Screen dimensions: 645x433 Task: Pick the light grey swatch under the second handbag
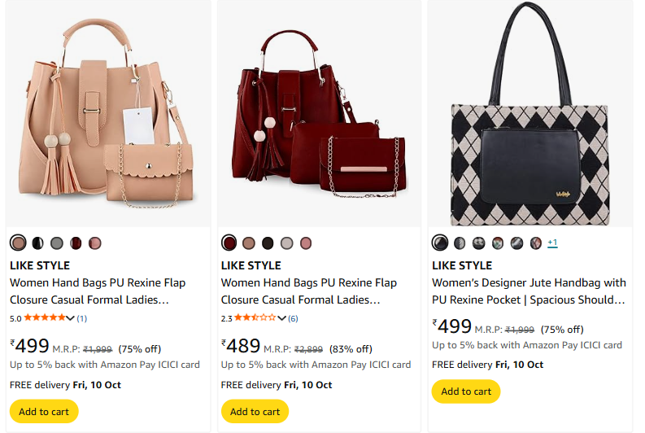click(286, 243)
